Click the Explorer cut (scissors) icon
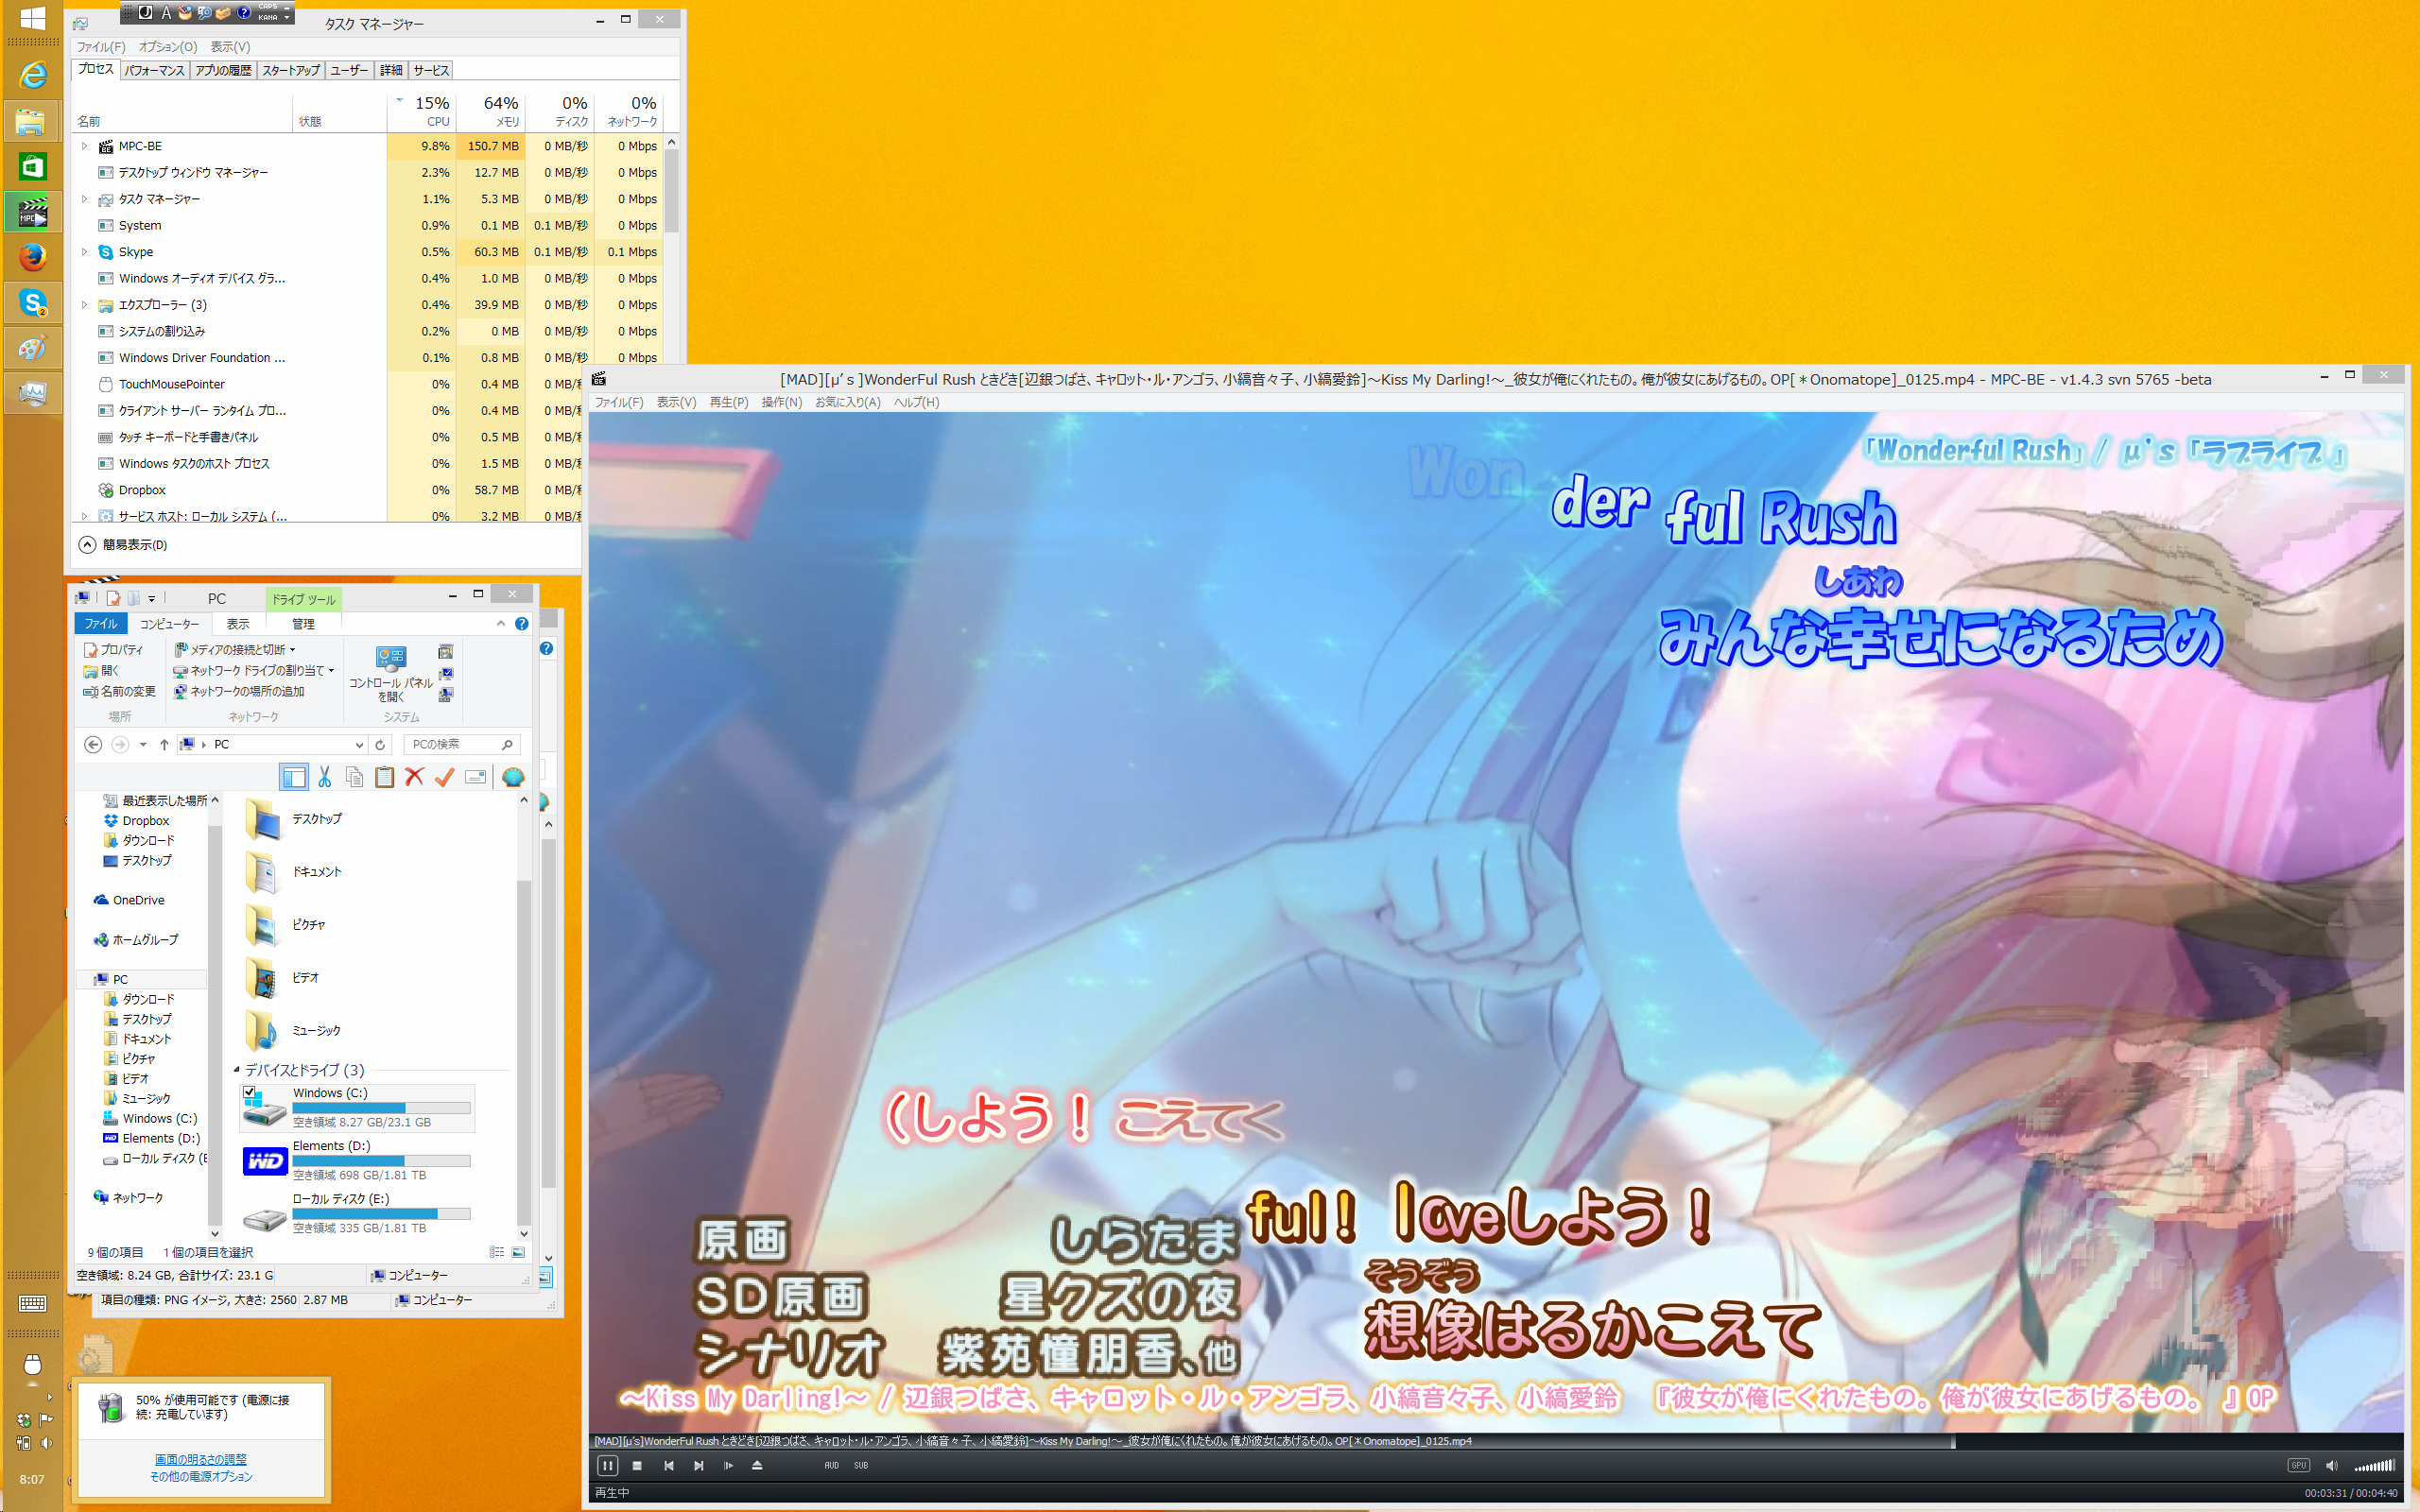The height and width of the screenshot is (1512, 2420). pyautogui.click(x=324, y=777)
